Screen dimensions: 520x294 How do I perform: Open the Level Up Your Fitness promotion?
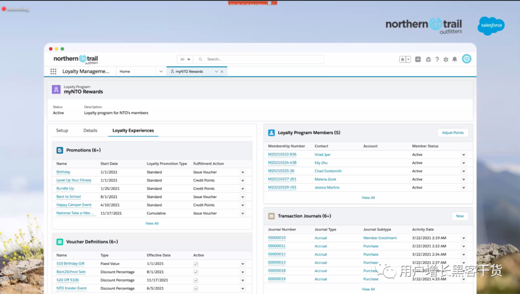(x=74, y=180)
